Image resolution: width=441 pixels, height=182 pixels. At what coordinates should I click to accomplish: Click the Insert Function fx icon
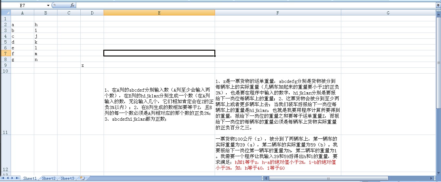click(72, 5)
